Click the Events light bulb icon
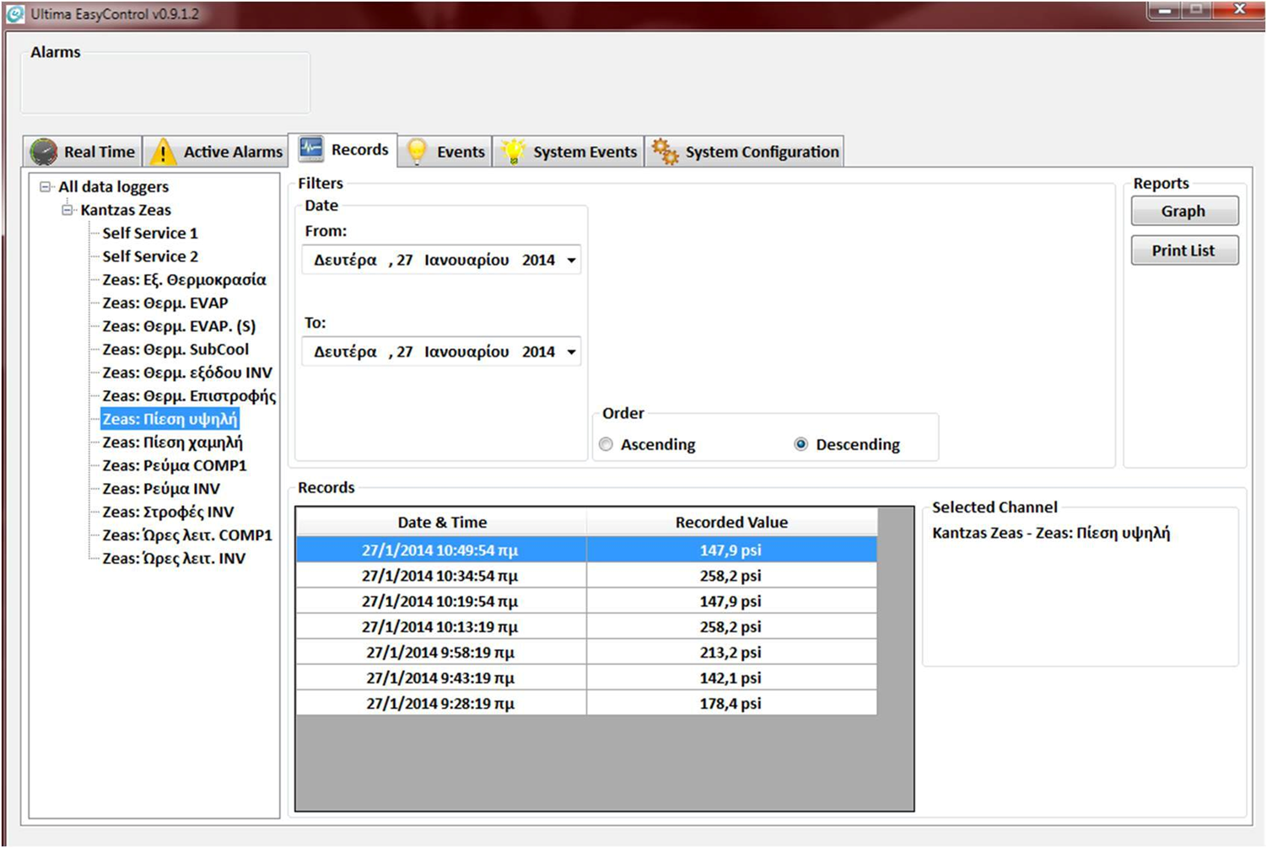The width and height of the screenshot is (1267, 848). coord(417,152)
